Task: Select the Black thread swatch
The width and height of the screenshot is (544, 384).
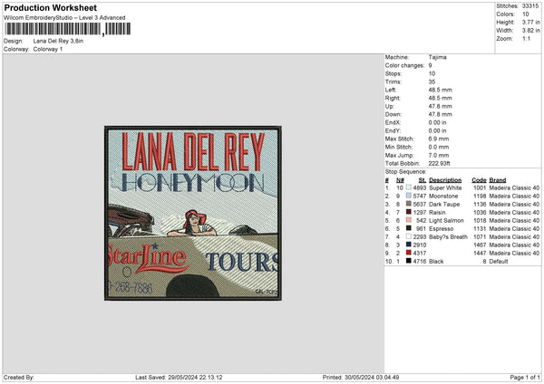Action: pyautogui.click(x=409, y=261)
